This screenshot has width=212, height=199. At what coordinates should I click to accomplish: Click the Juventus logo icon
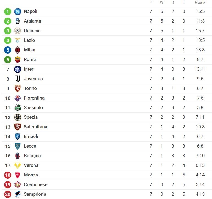18,79
